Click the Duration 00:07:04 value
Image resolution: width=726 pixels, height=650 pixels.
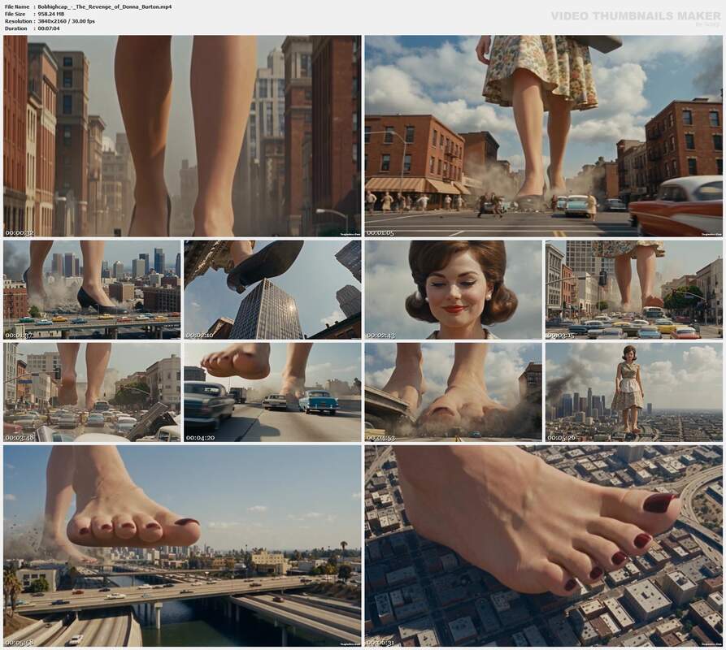[x=49, y=28]
